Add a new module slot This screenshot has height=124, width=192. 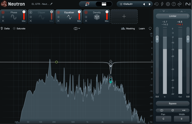(124, 16)
